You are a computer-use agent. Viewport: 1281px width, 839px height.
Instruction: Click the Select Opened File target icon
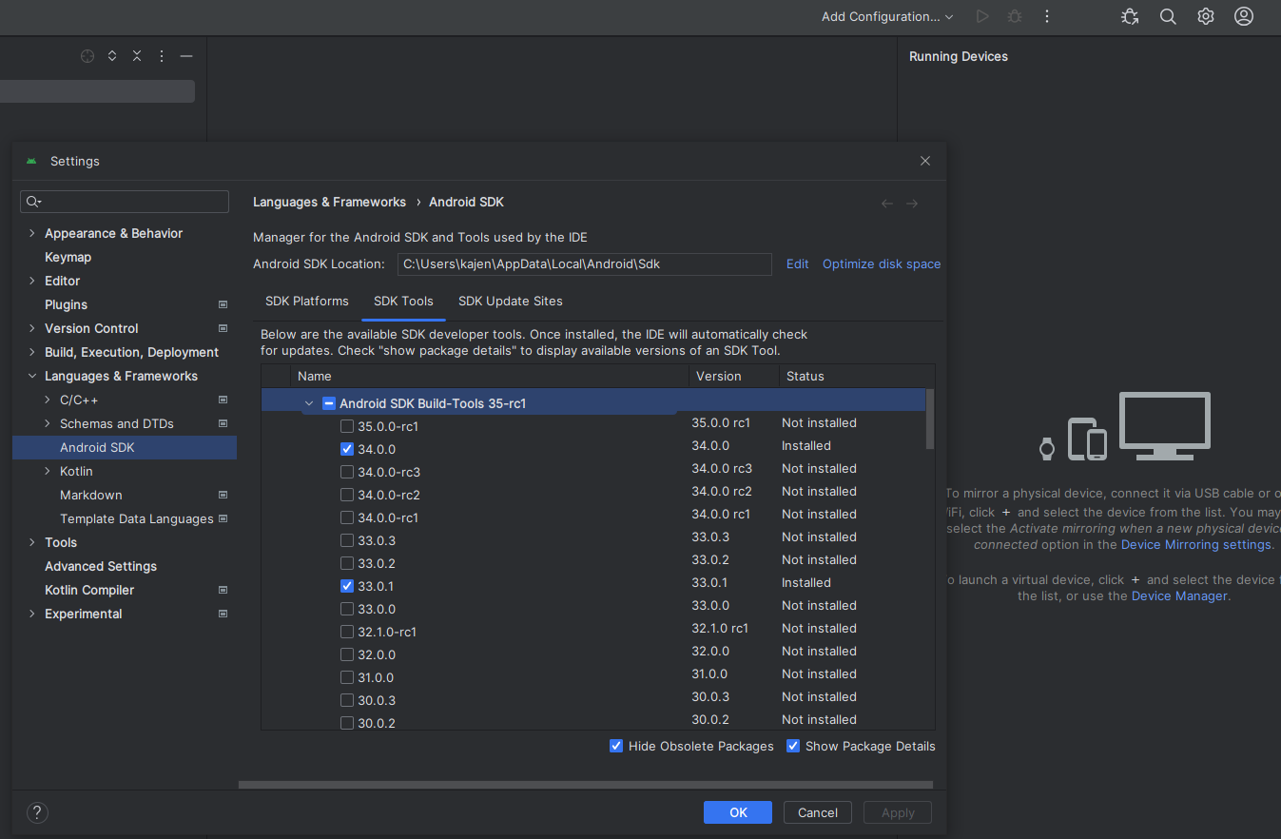tap(87, 56)
